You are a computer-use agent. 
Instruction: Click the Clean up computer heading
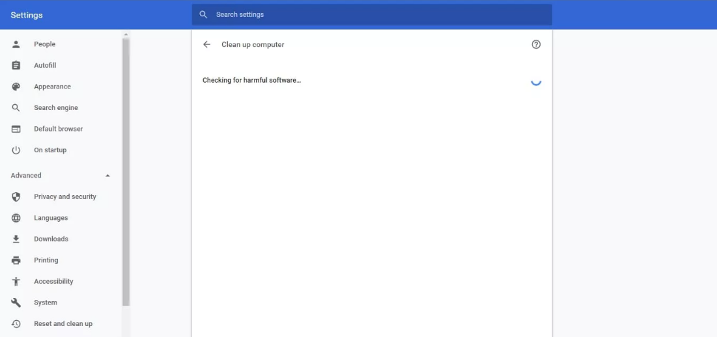(x=253, y=44)
